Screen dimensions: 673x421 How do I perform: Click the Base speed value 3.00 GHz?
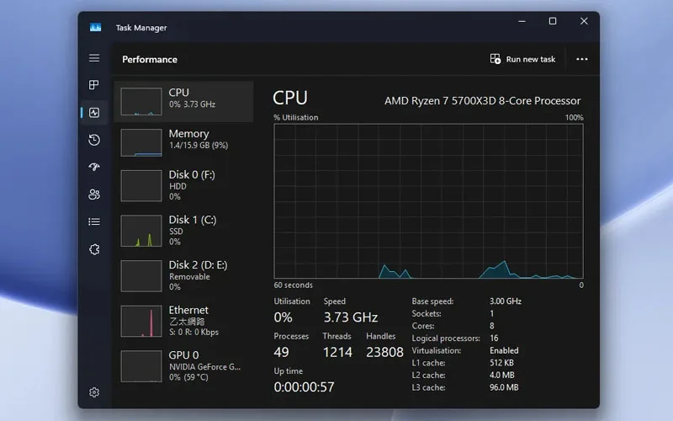pos(506,301)
